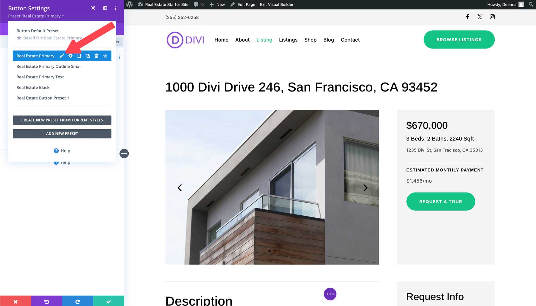Screen dimensions: 536x306
Task: Select the second carousel dot indicator
Action: 275,251
